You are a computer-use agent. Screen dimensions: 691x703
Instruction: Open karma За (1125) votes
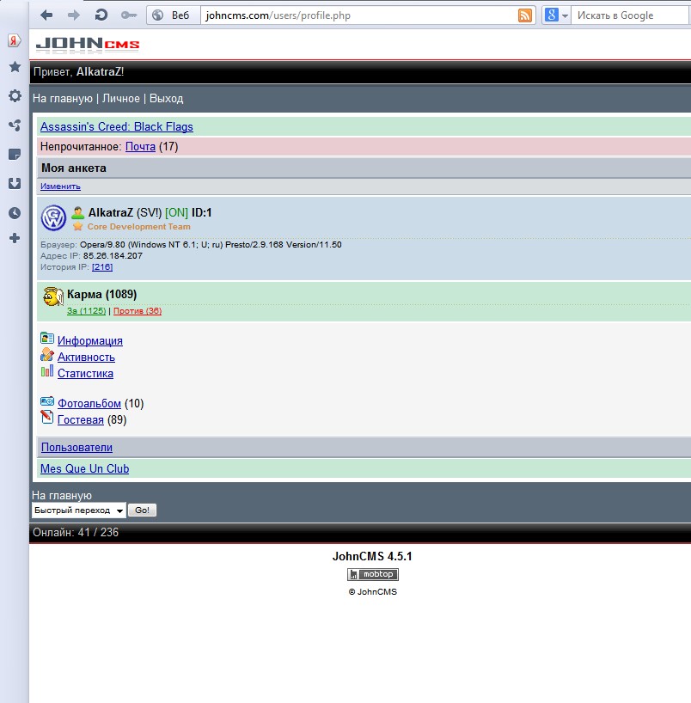pos(86,311)
